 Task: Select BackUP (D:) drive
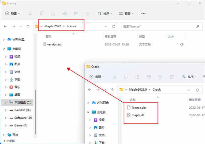pos(20,110)
